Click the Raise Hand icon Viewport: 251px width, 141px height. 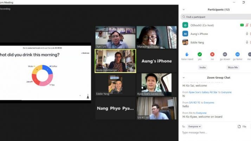187,54
